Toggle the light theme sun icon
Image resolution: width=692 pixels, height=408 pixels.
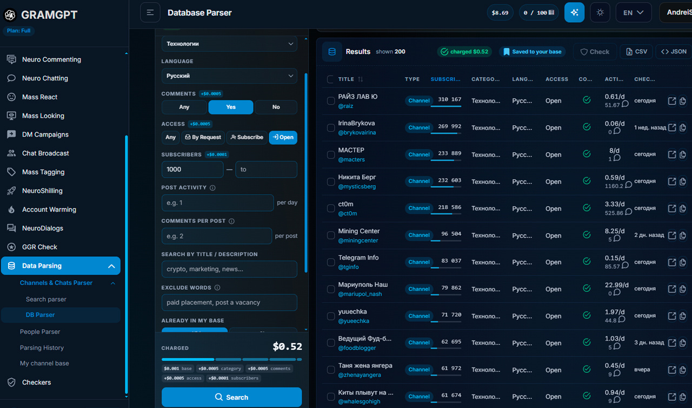(x=600, y=12)
